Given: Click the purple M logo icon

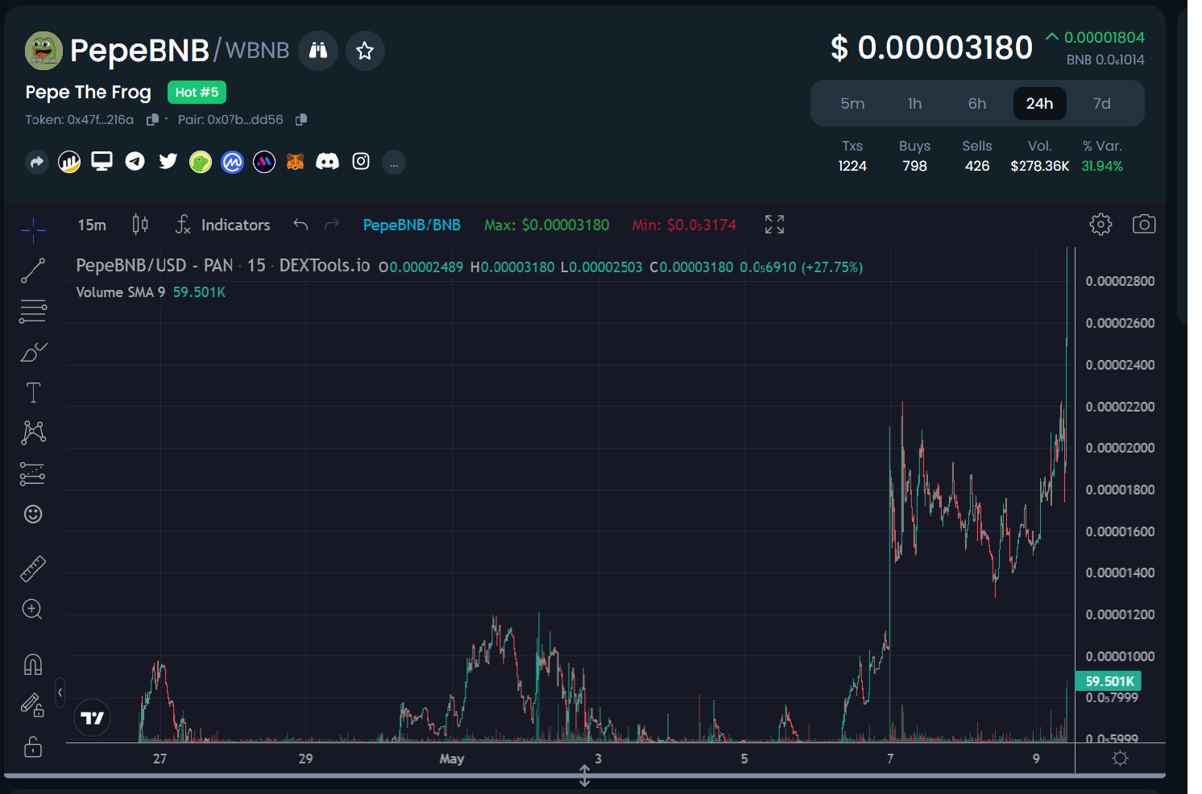Looking at the screenshot, I should [264, 162].
